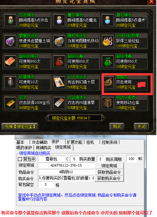This screenshot has height=217, width=157.
Task: Select the 超级护身符 talisman icon
Action: click(11, 62)
